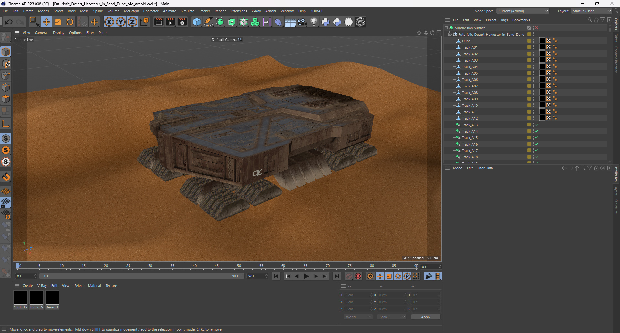The width and height of the screenshot is (620, 333).
Task: Open the Node Space dropdown
Action: 522,11
